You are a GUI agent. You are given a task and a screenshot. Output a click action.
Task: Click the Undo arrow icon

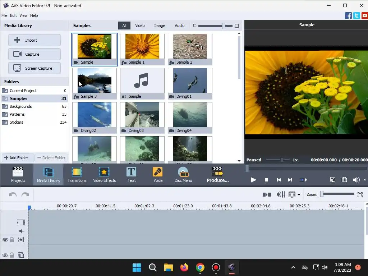tap(13, 194)
